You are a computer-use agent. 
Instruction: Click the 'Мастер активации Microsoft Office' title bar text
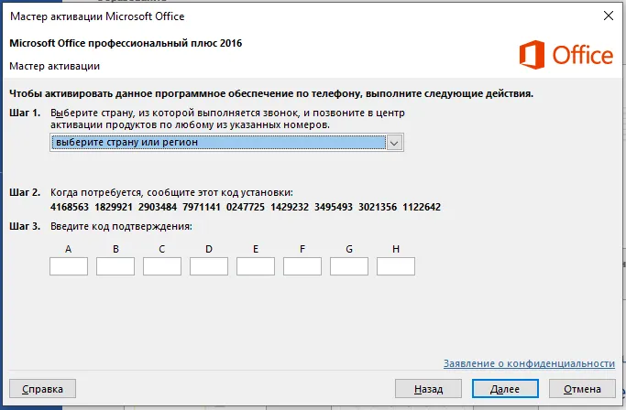tap(97, 16)
